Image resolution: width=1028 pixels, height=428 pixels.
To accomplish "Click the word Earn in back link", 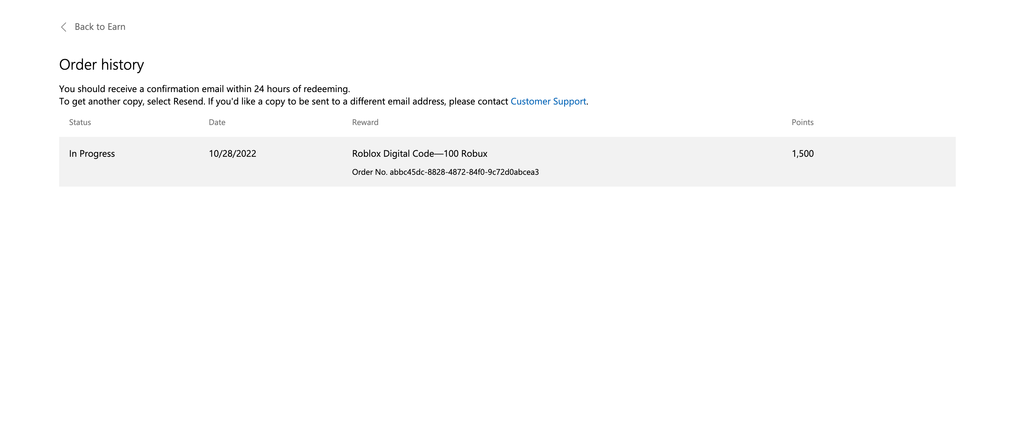I will pos(116,27).
